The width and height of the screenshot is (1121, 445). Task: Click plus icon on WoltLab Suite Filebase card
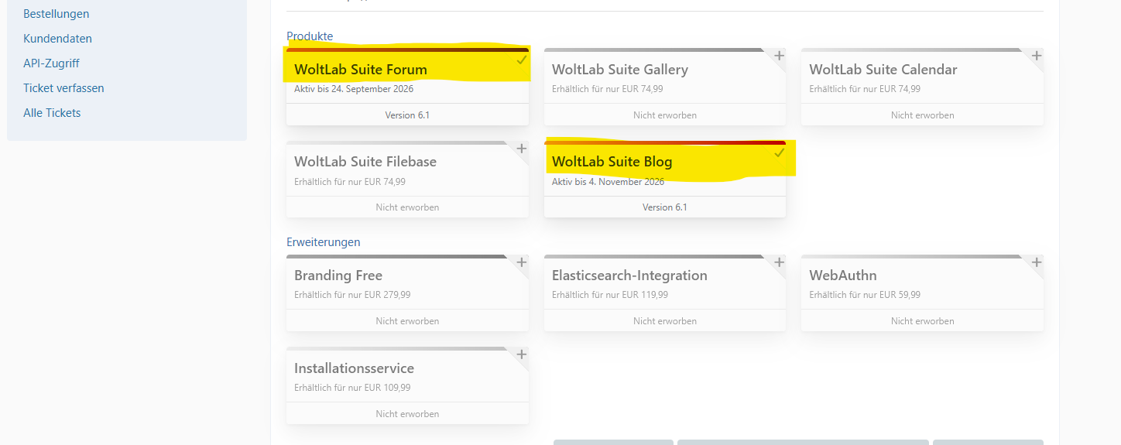point(521,149)
